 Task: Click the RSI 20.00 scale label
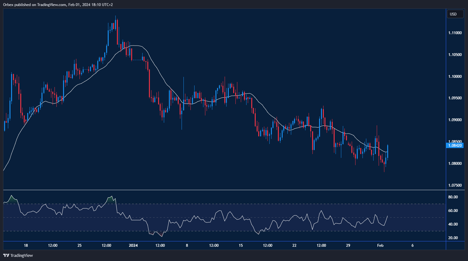coord(453,238)
